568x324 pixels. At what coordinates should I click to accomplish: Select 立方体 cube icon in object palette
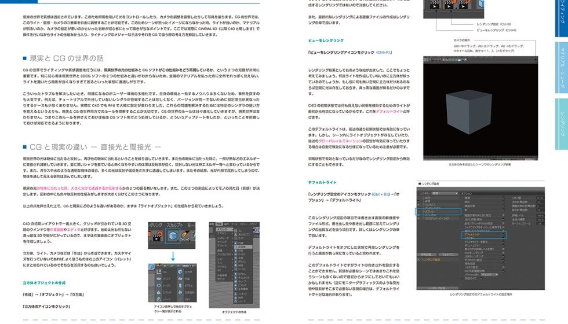click(180, 271)
